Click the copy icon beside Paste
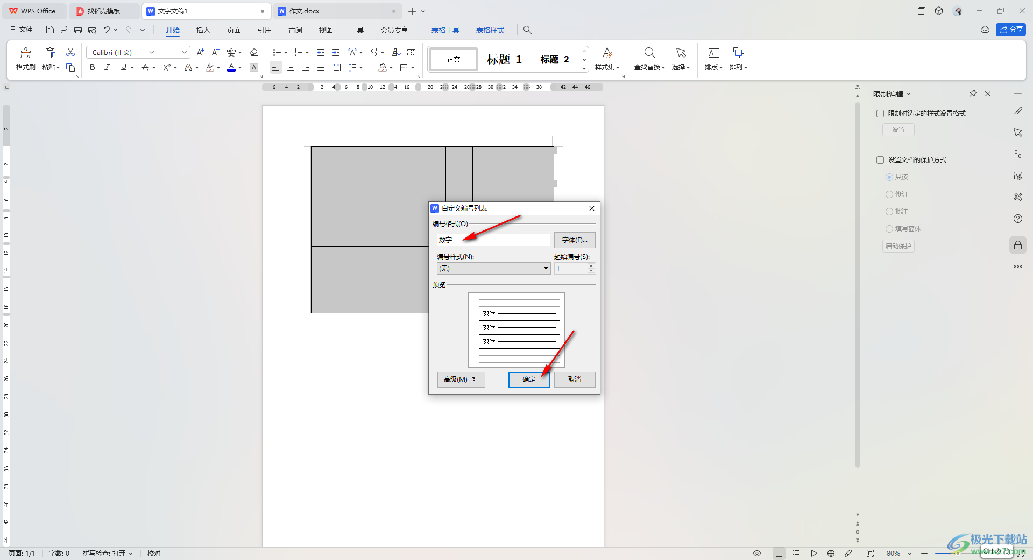The width and height of the screenshot is (1033, 560). coord(70,67)
